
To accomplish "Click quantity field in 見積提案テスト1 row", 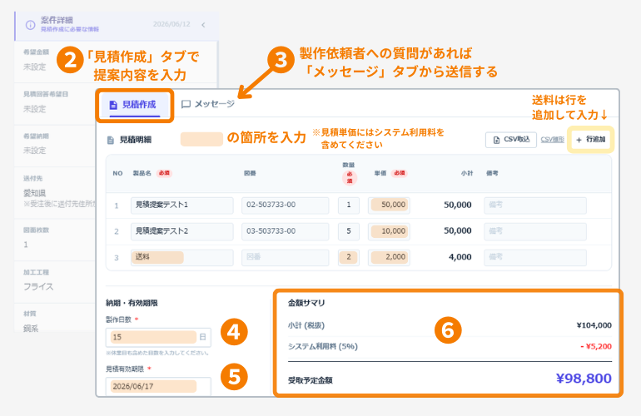I will coord(349,206).
